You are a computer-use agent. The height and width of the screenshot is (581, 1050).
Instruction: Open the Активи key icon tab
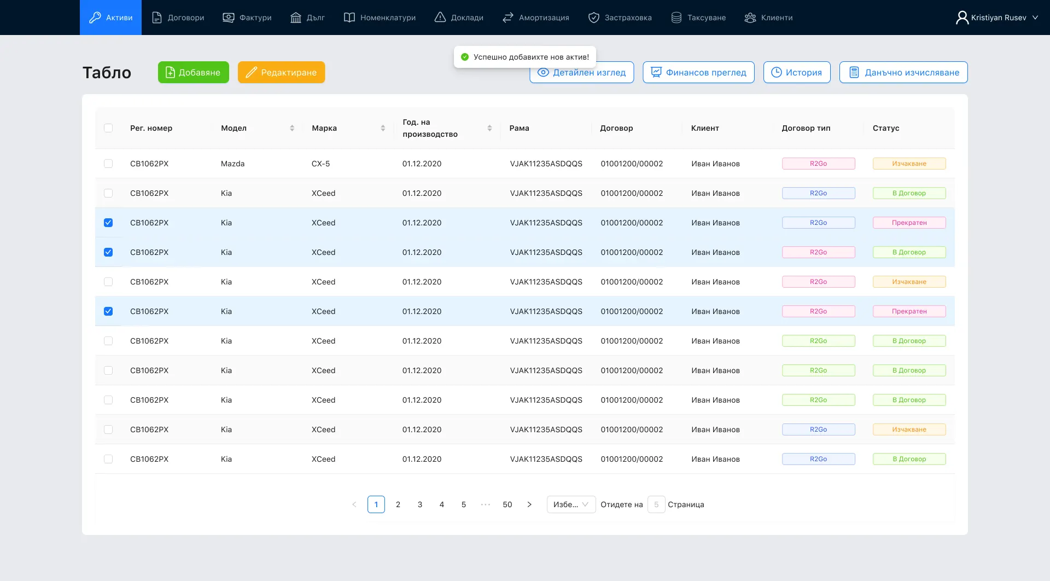tap(110, 18)
